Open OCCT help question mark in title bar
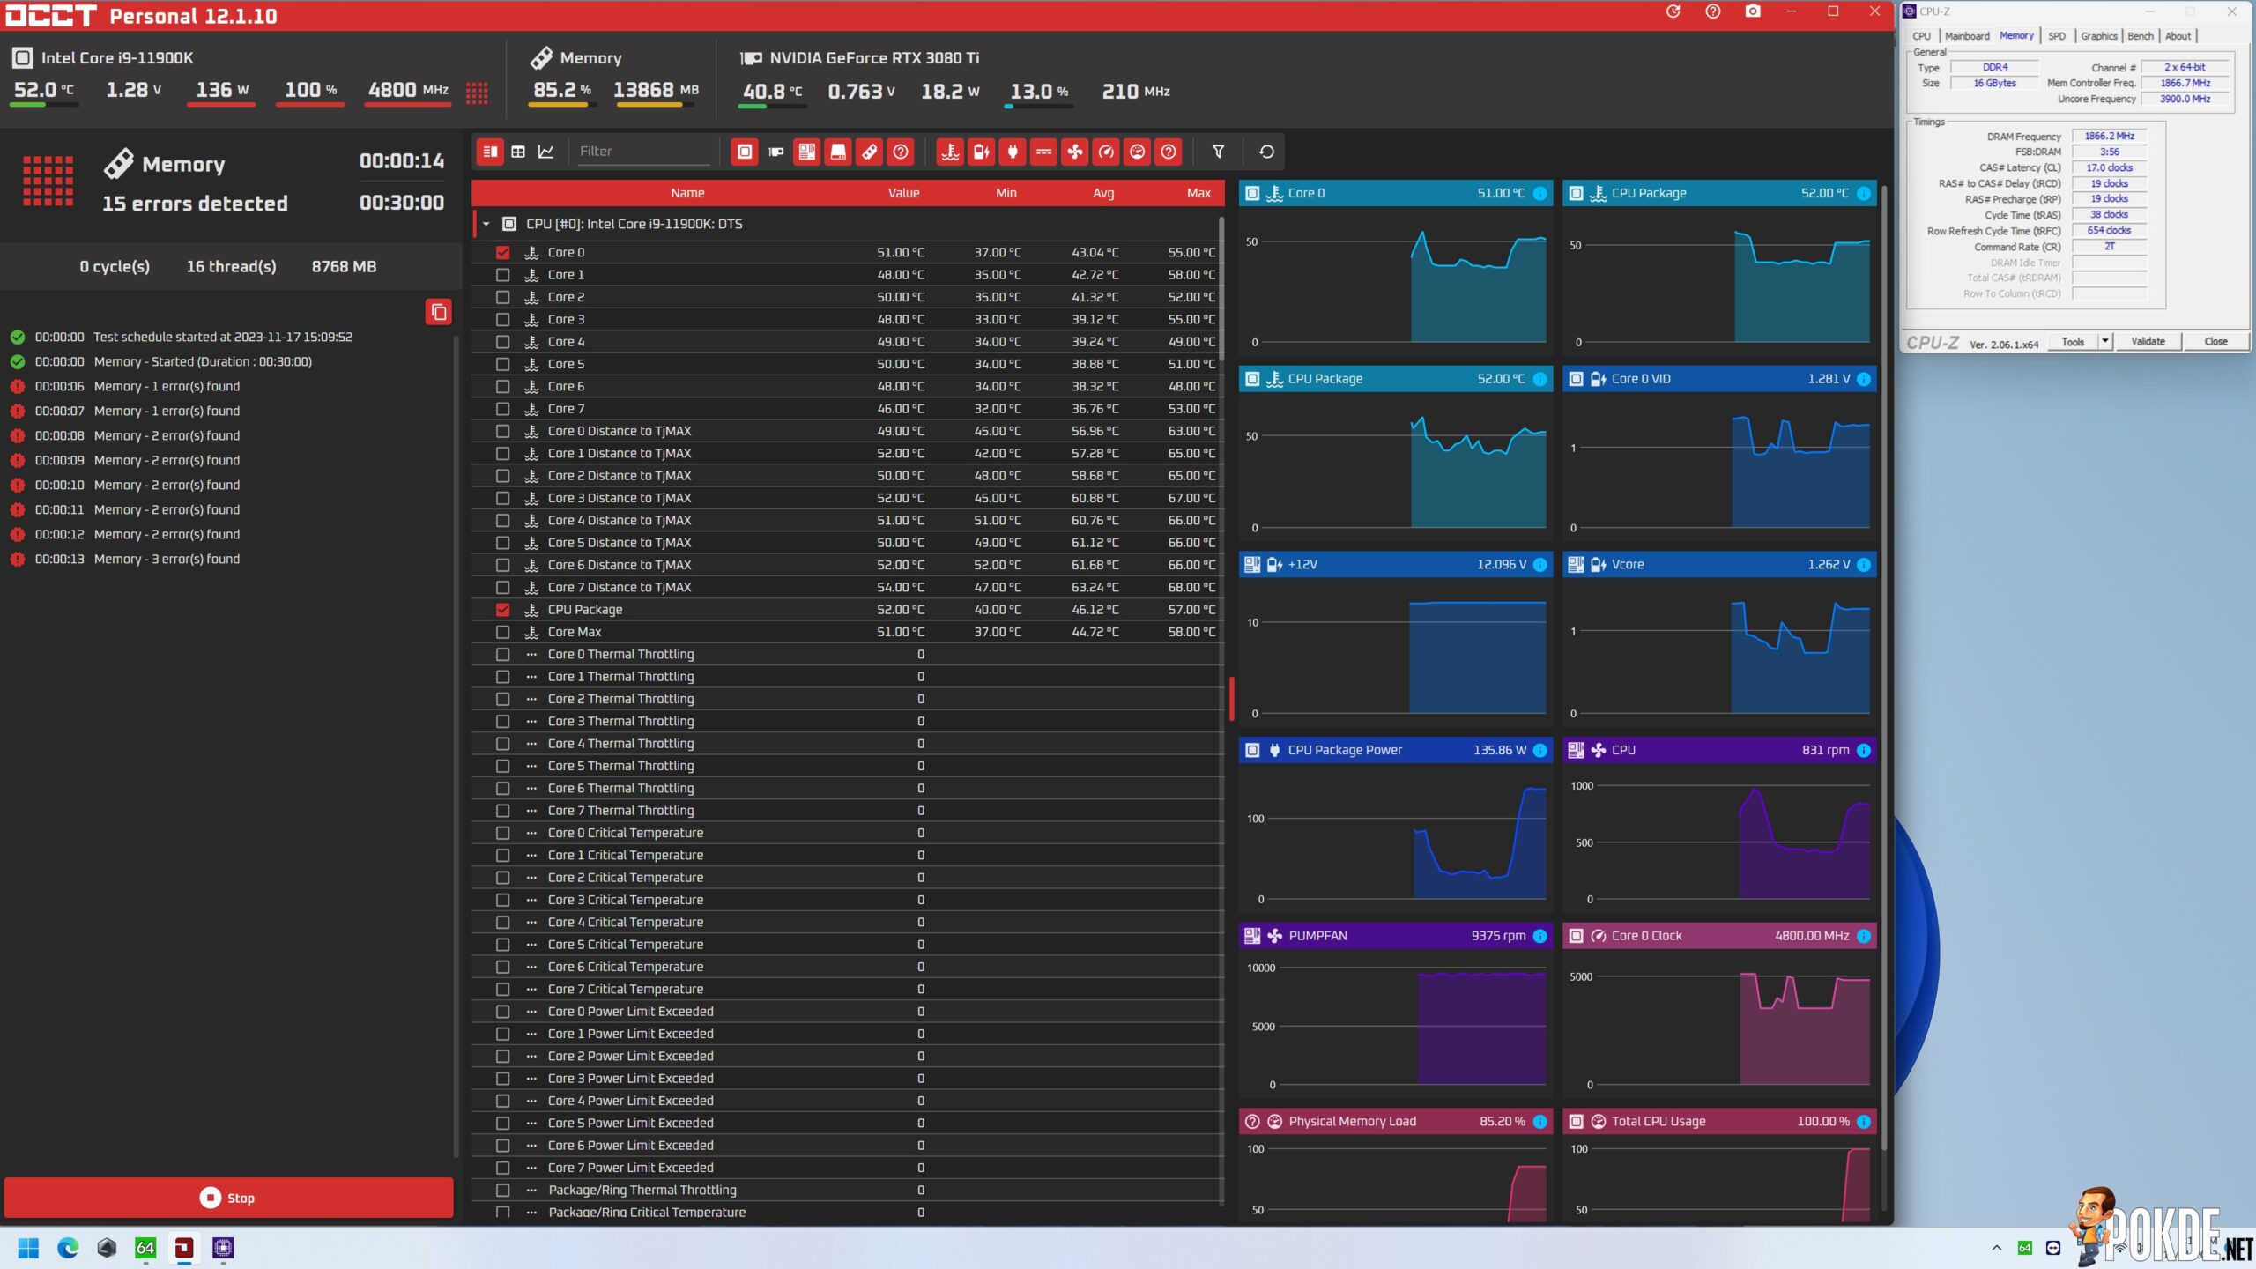 point(1713,11)
